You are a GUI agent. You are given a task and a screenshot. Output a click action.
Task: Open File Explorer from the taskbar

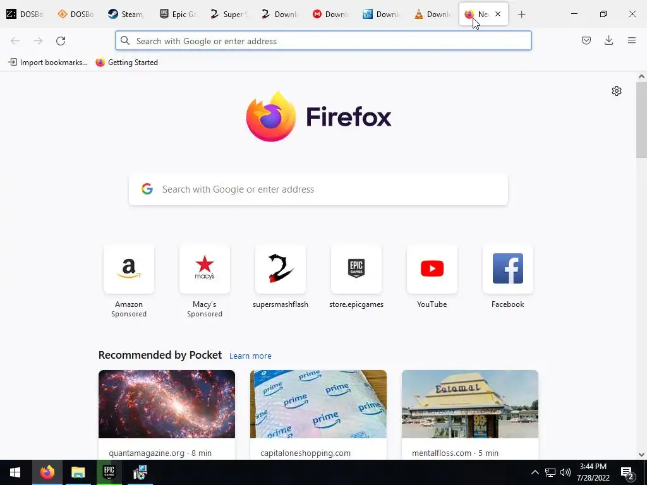(78, 472)
